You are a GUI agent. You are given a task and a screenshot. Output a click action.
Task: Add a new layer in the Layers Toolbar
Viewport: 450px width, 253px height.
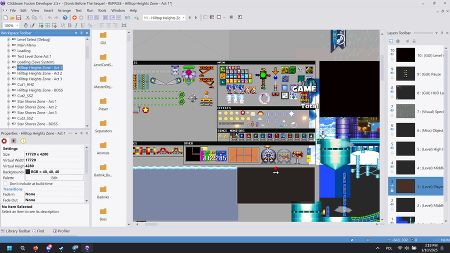[391, 41]
